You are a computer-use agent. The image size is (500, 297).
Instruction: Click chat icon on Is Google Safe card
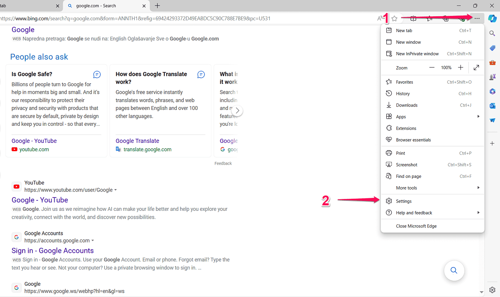(x=97, y=75)
